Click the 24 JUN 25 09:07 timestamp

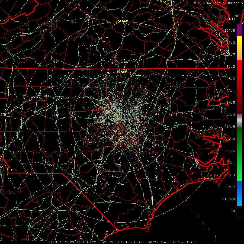[x=179, y=242]
